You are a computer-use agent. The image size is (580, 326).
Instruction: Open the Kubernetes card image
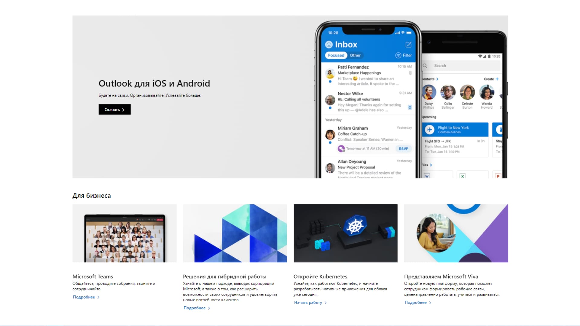click(346, 233)
